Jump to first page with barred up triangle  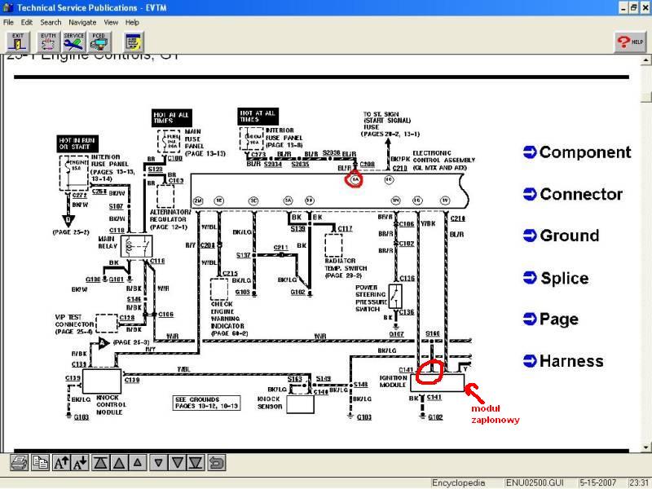pyautogui.click(x=100, y=462)
